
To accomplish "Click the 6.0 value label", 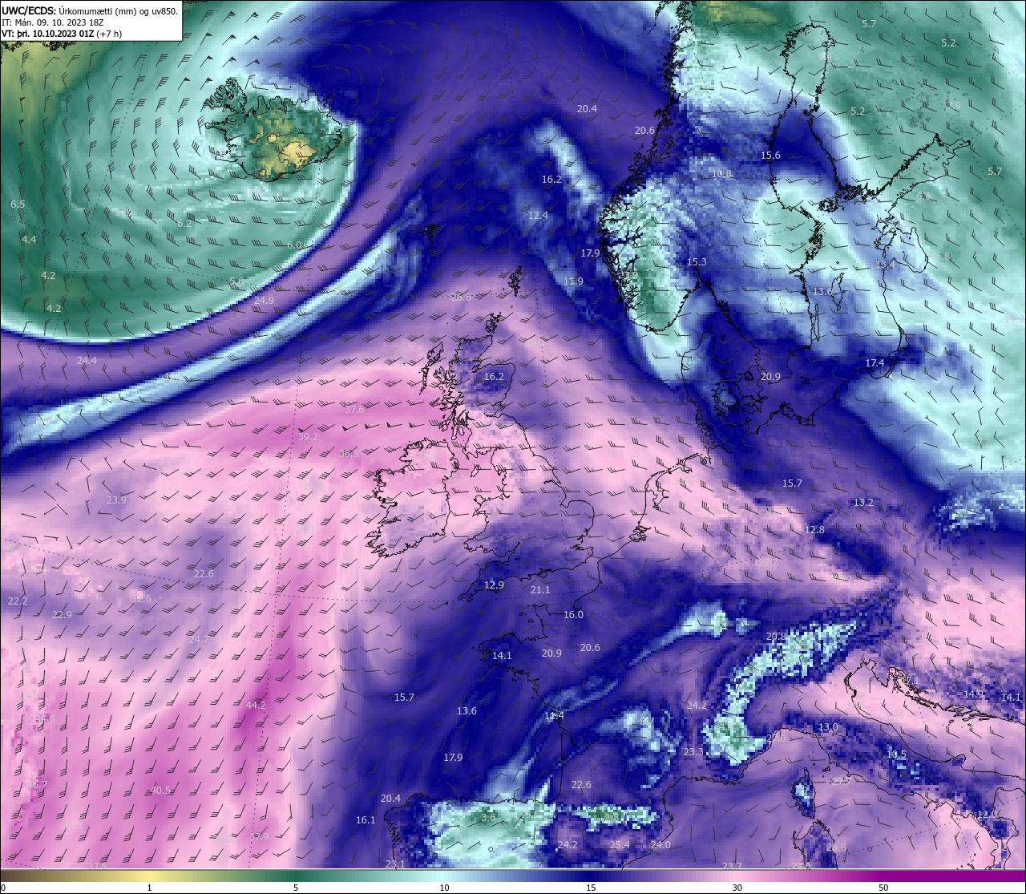I will 293,245.
